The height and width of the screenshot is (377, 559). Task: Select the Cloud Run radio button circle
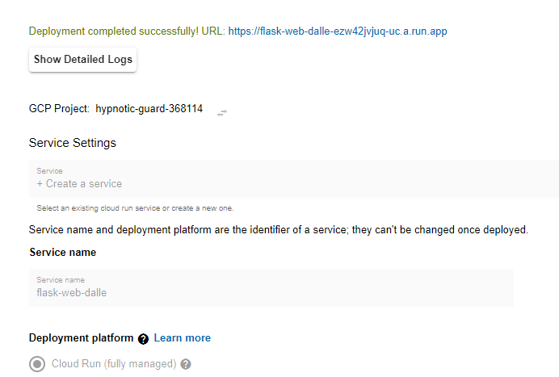(37, 364)
